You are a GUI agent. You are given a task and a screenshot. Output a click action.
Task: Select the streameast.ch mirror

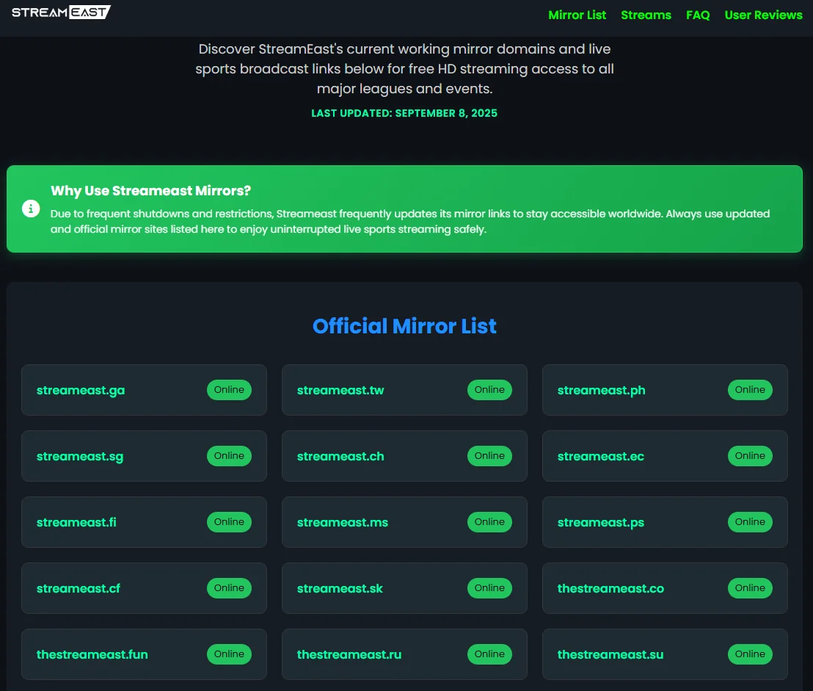coord(340,456)
